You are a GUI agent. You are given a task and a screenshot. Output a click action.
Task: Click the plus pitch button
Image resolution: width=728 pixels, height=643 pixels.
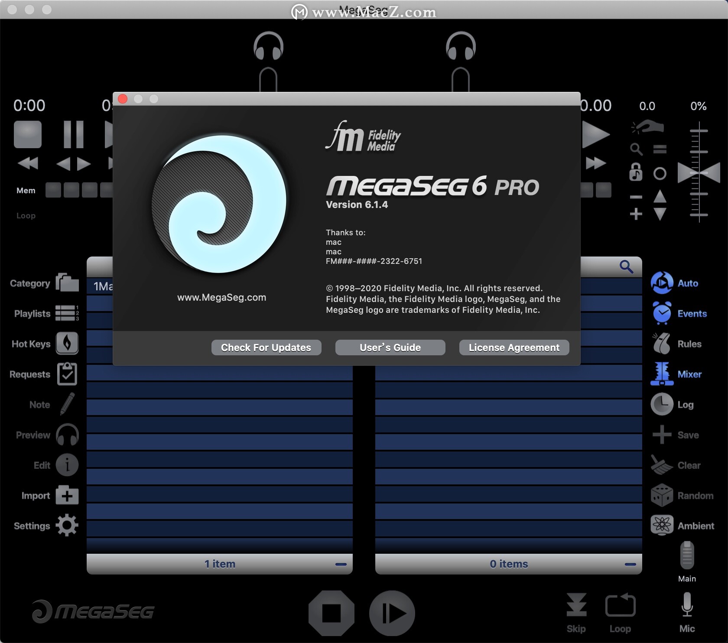tap(636, 214)
